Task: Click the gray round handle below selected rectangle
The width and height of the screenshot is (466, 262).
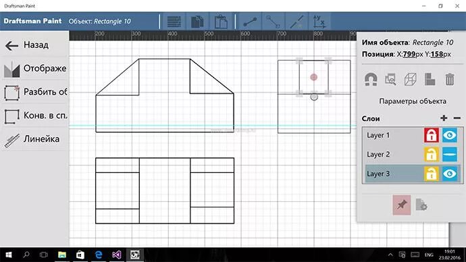Action: point(314,97)
